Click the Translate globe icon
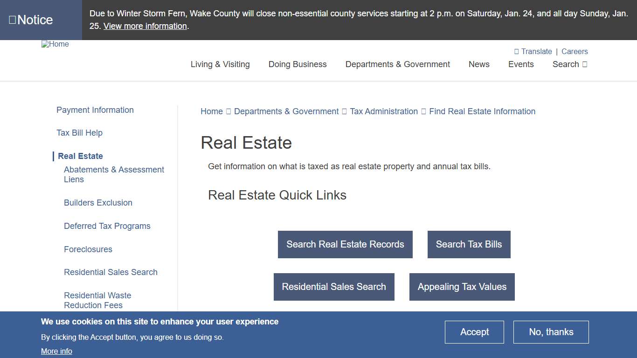 tap(516, 51)
